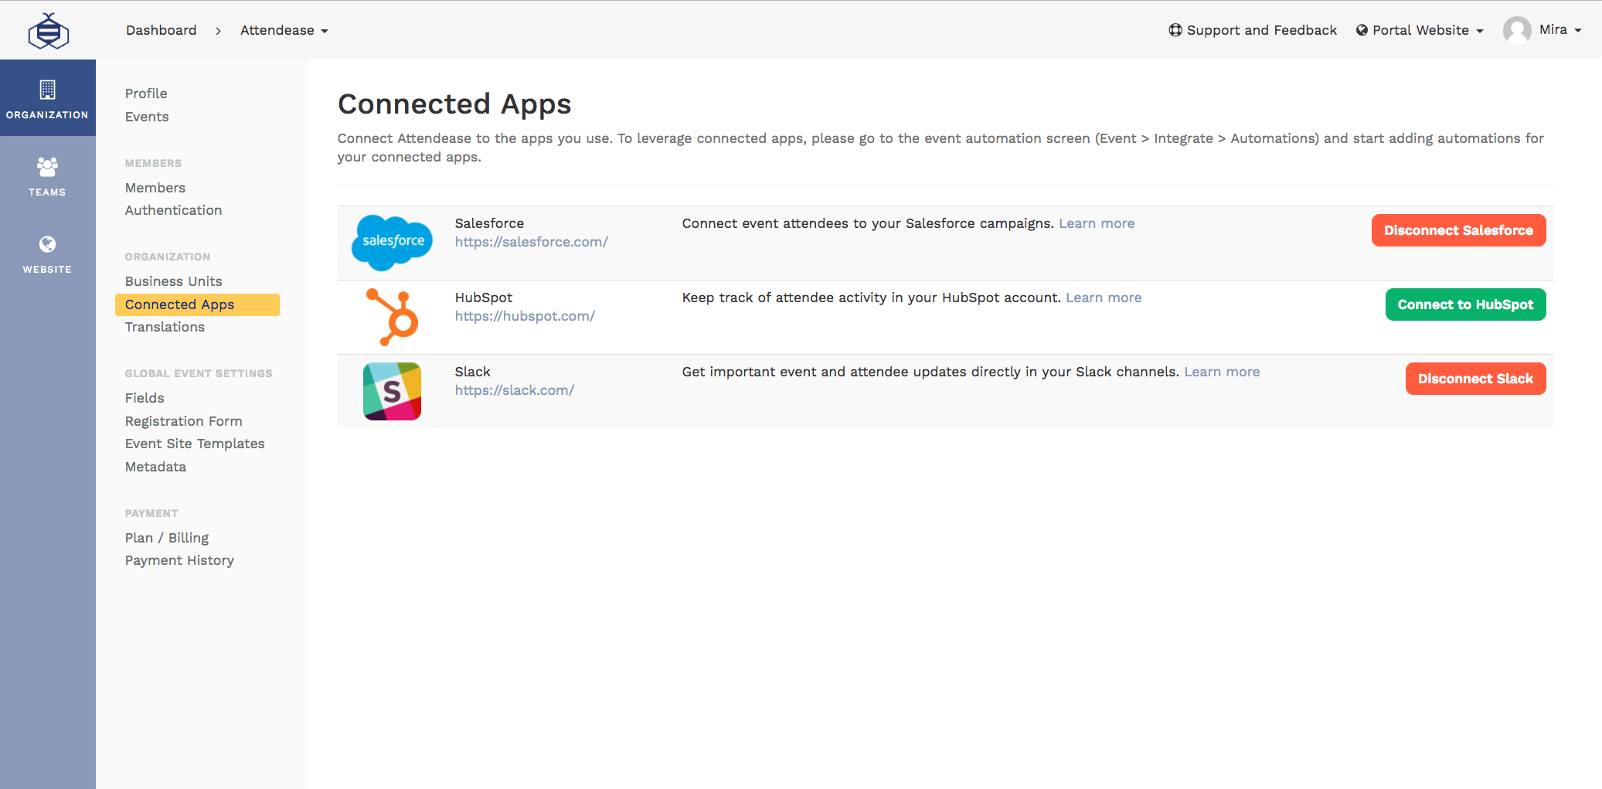Screen dimensions: 1602x789
Task: Click Learn more for HubSpot
Action: point(1104,298)
